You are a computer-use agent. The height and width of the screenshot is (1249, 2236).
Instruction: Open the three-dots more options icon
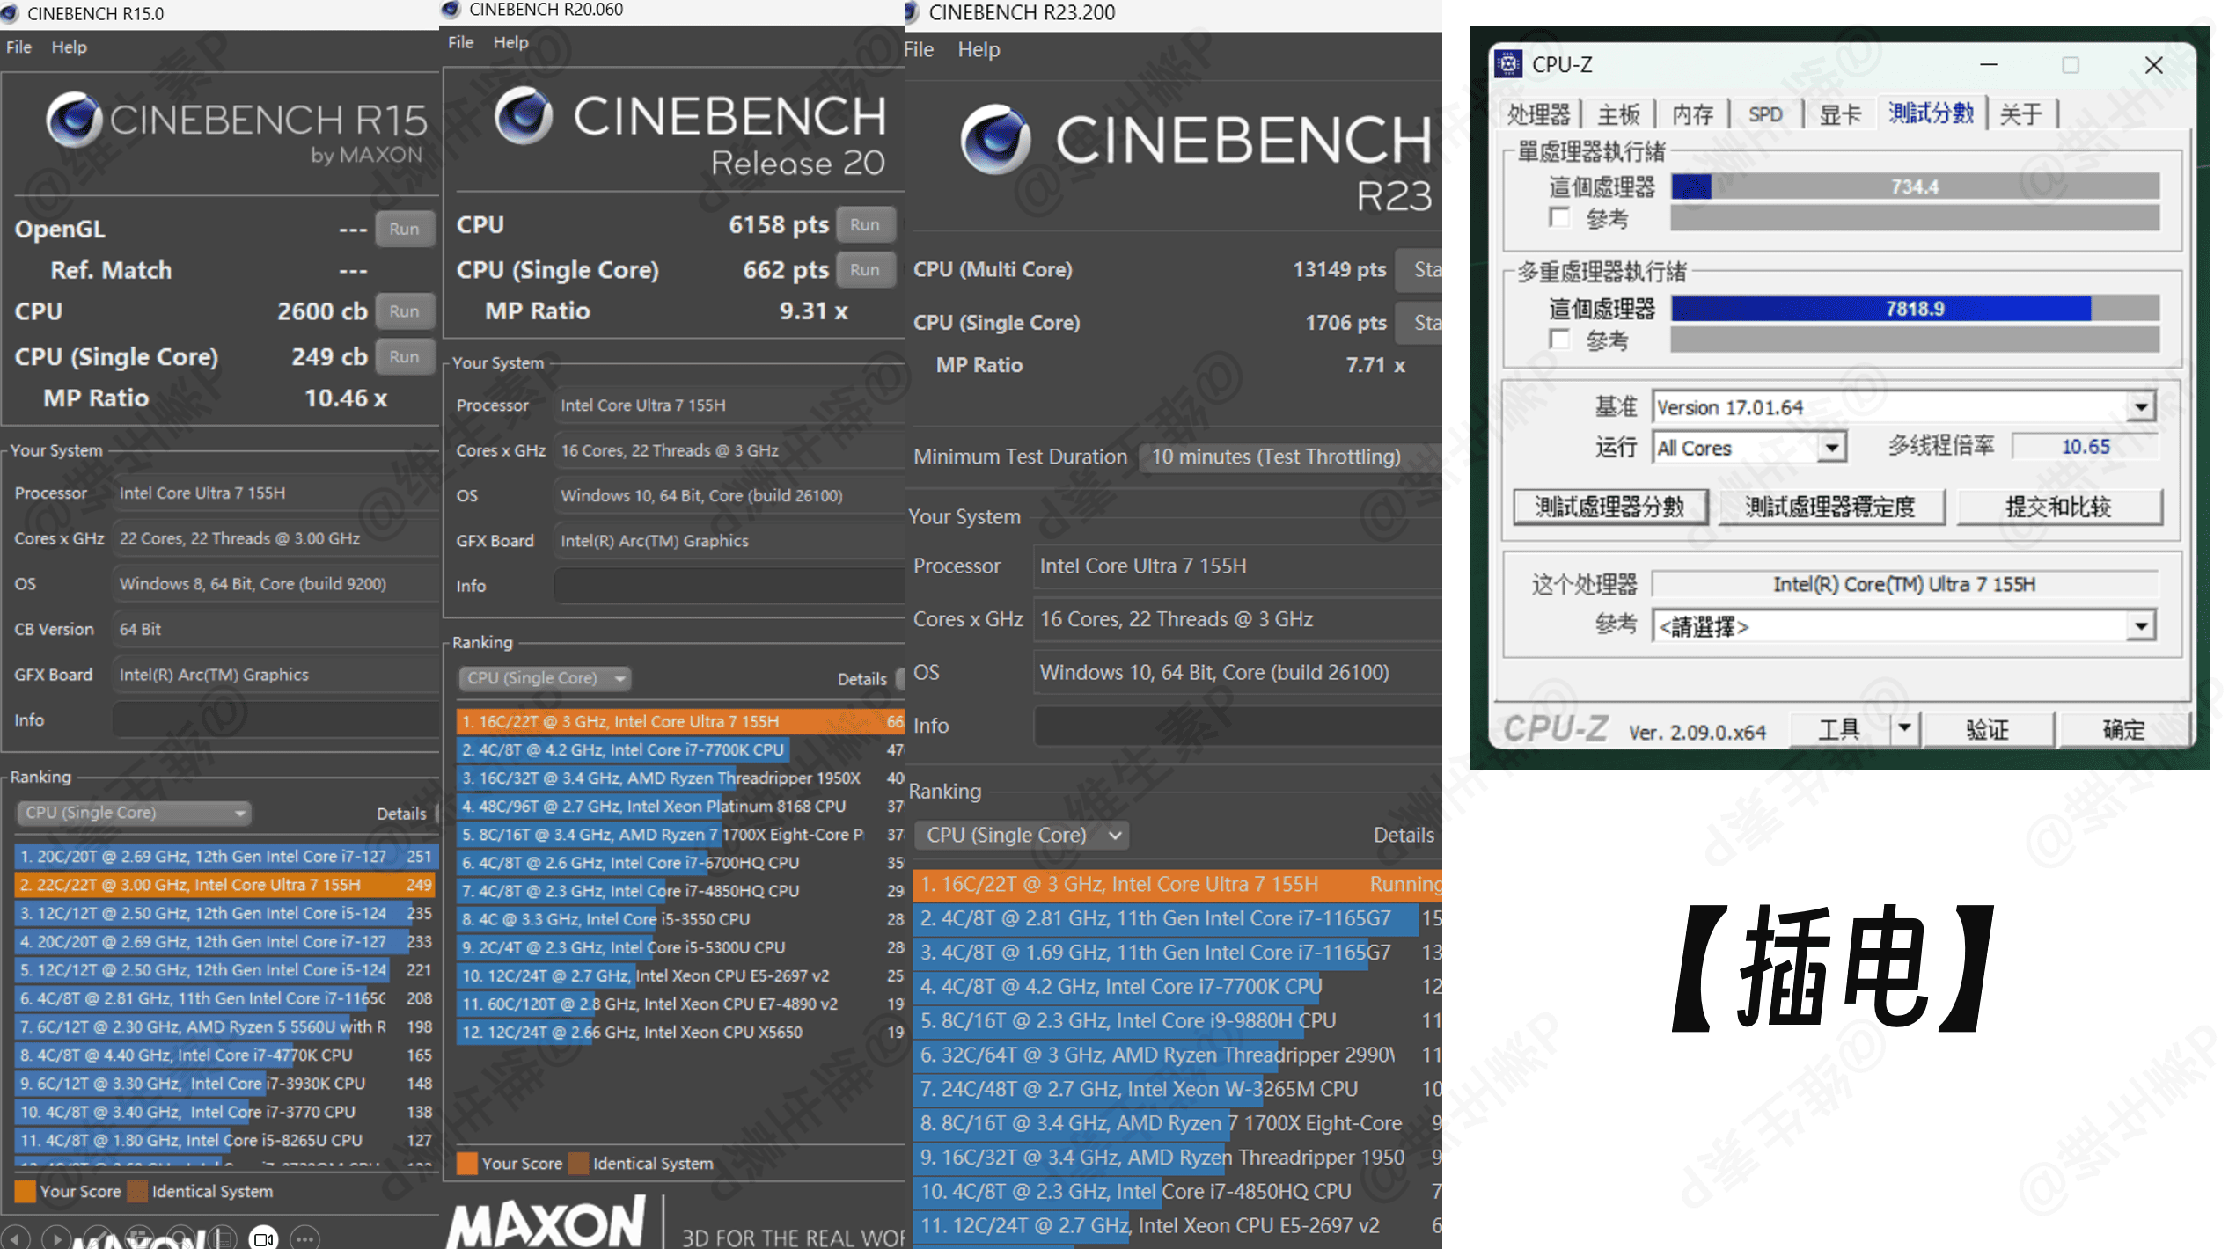[304, 1239]
